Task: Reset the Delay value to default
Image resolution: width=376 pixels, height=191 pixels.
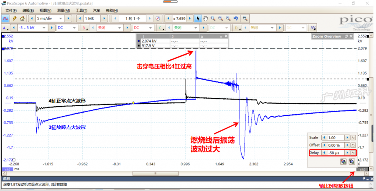Action: (x=353, y=153)
